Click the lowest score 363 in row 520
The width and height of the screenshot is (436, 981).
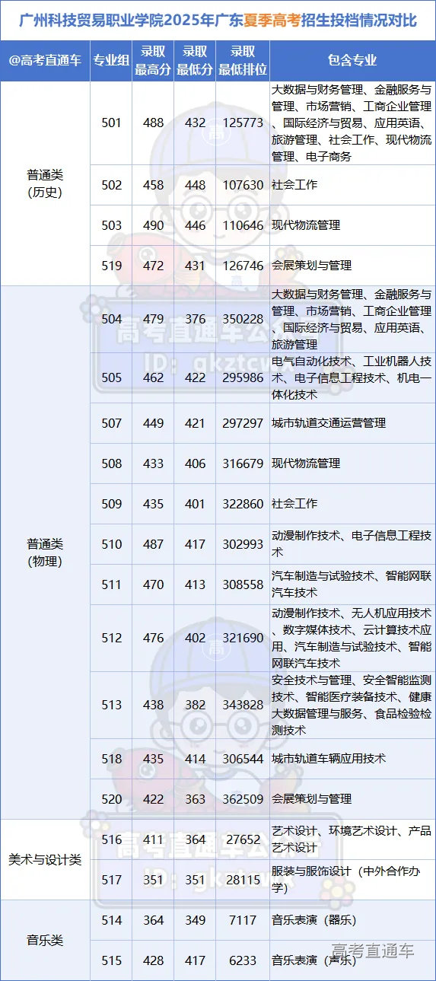pos(195,798)
